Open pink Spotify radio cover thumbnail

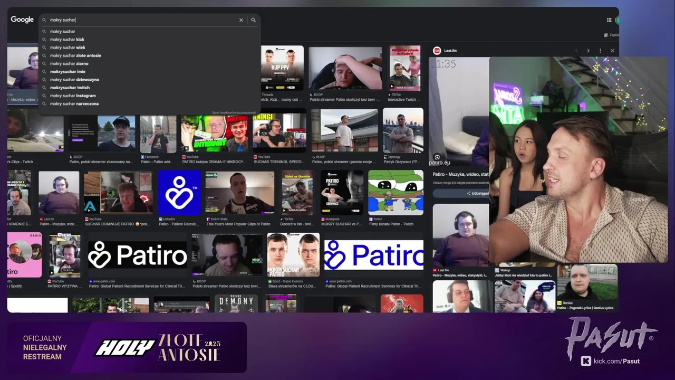(24, 255)
